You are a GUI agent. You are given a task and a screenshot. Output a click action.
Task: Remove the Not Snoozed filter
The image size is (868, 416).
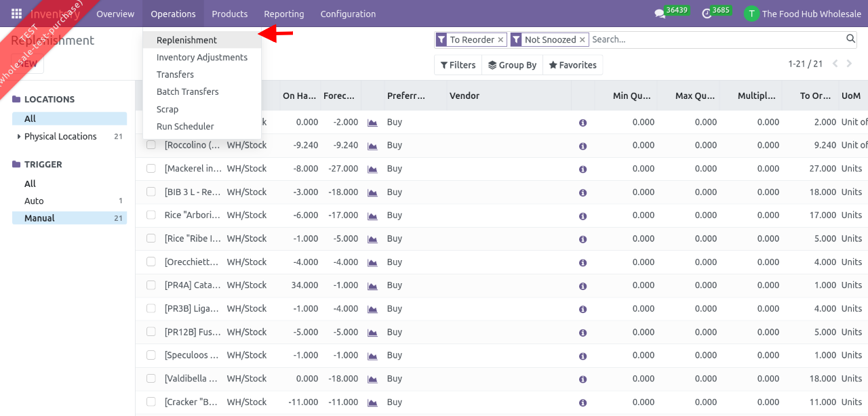pos(582,40)
